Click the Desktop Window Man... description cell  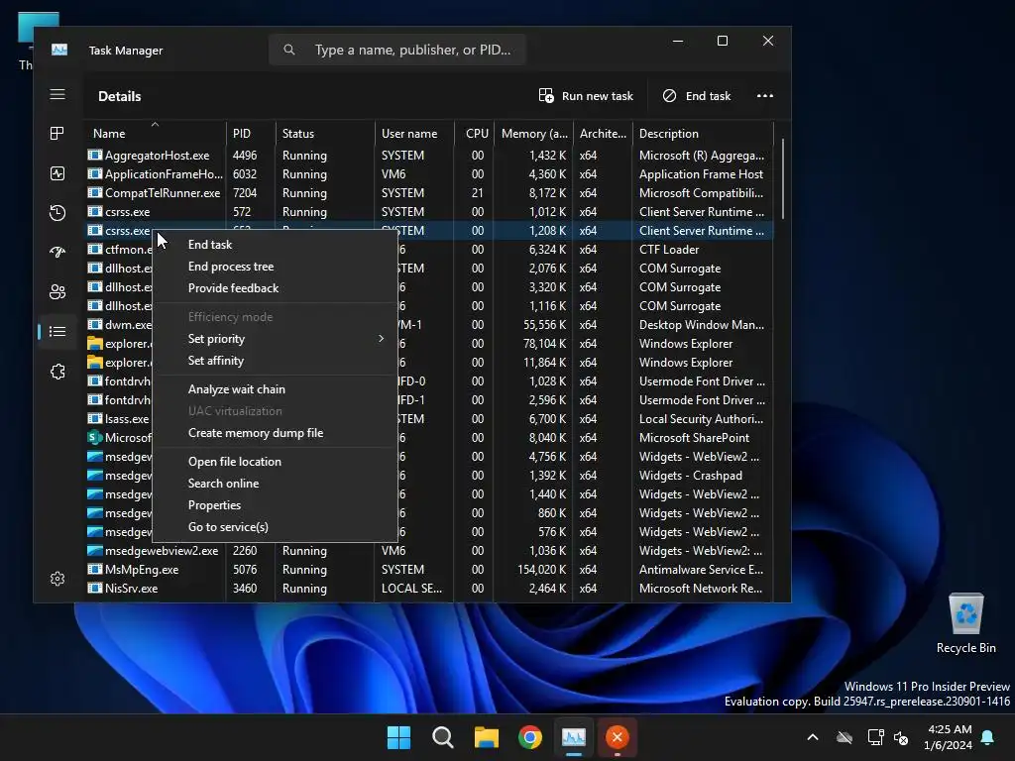coord(702,325)
